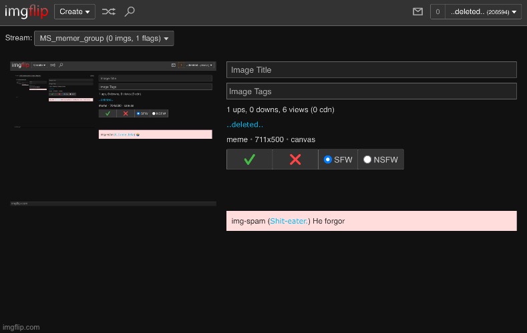
Task: Click the submitted meme thumbnail image
Action: (x=113, y=133)
